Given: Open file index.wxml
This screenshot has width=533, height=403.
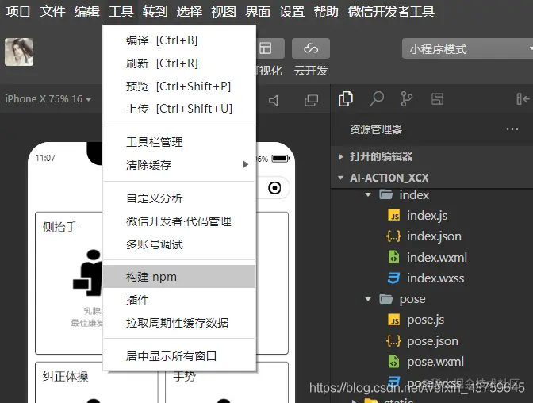Looking at the screenshot, I should click(x=437, y=258).
